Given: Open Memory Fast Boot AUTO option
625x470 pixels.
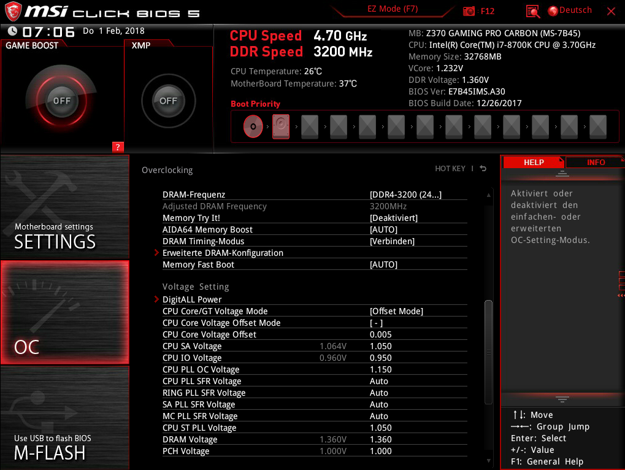Looking at the screenshot, I should 383,264.
